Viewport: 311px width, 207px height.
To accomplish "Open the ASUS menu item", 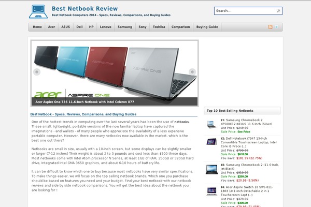I will (66, 27).
